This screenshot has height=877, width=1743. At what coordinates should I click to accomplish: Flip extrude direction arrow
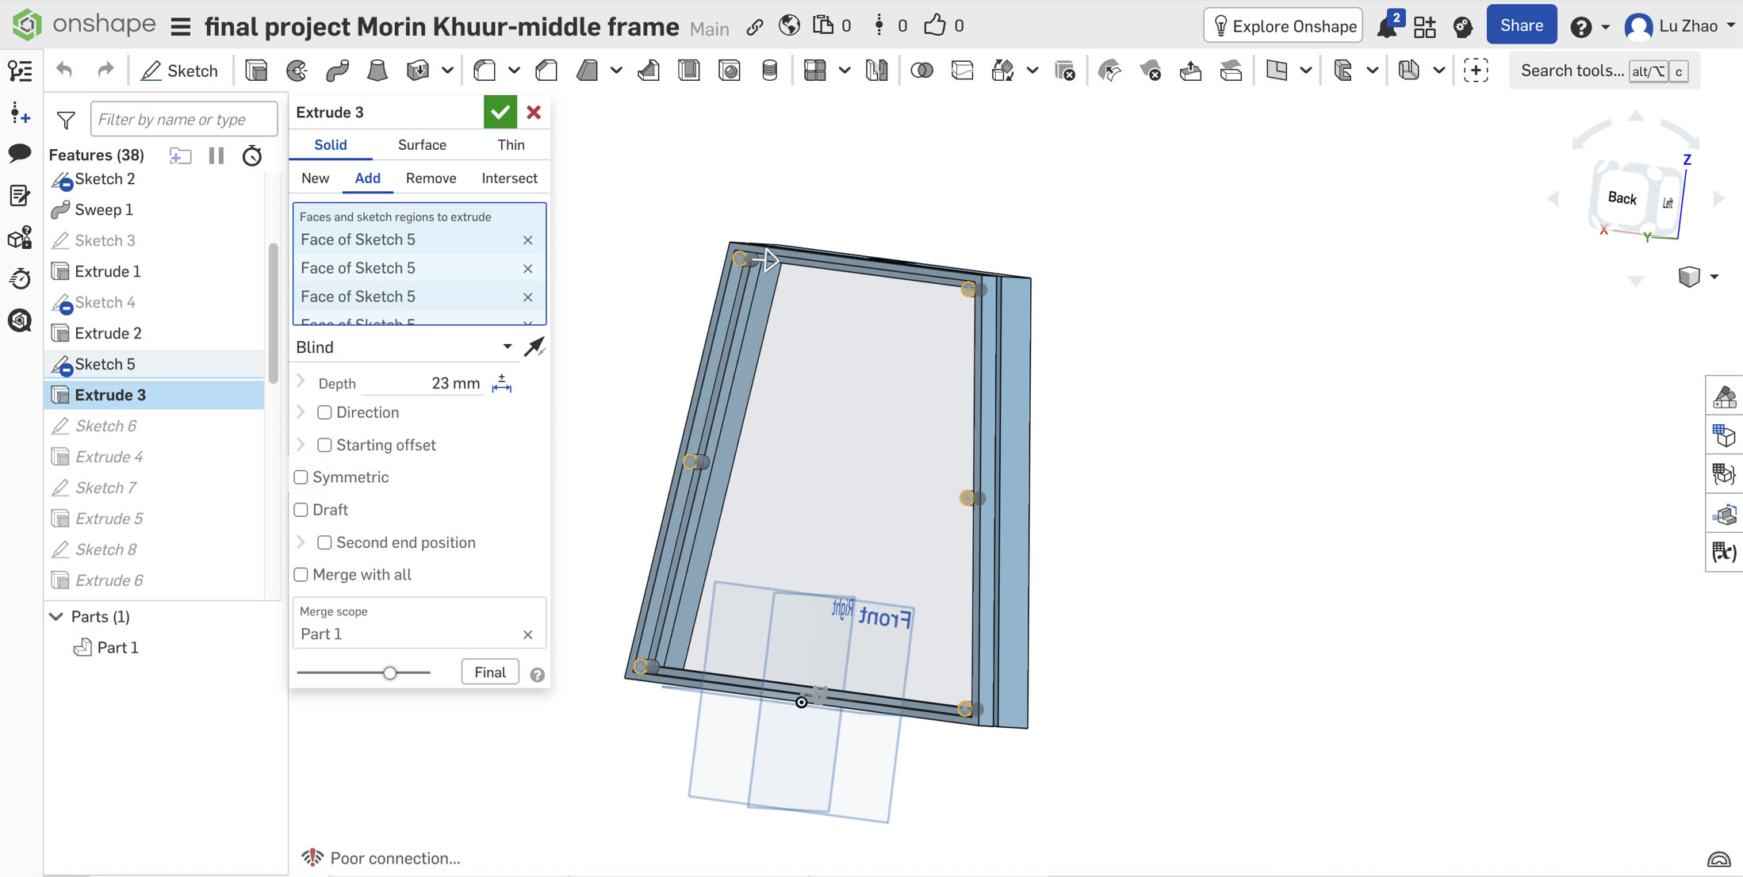(x=535, y=347)
